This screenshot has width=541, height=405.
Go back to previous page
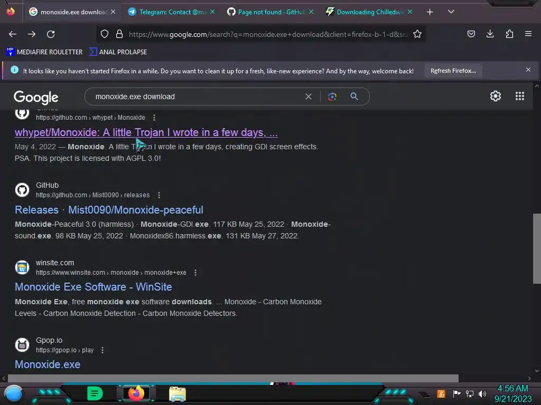point(13,34)
